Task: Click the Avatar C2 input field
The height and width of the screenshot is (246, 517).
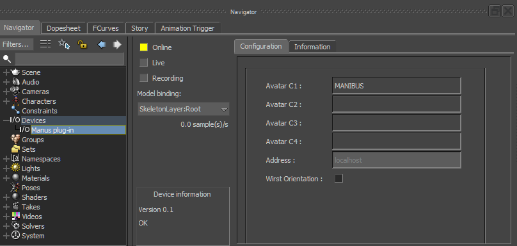Action: point(396,104)
